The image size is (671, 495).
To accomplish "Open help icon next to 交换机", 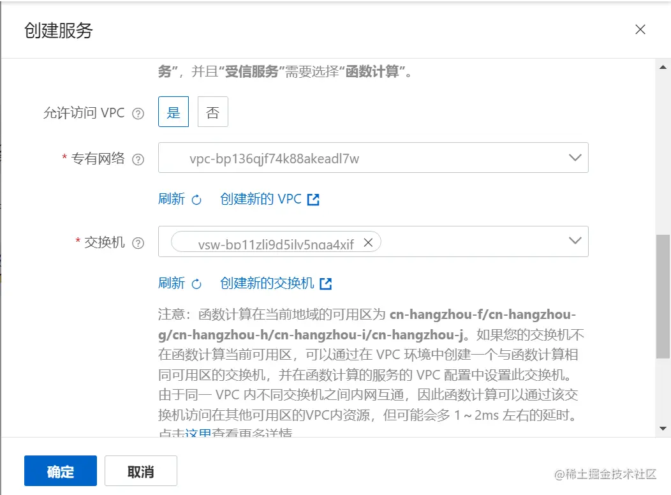I will coord(138,243).
